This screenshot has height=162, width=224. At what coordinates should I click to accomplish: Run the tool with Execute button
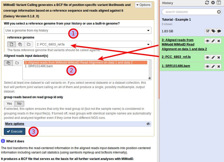point(14,131)
